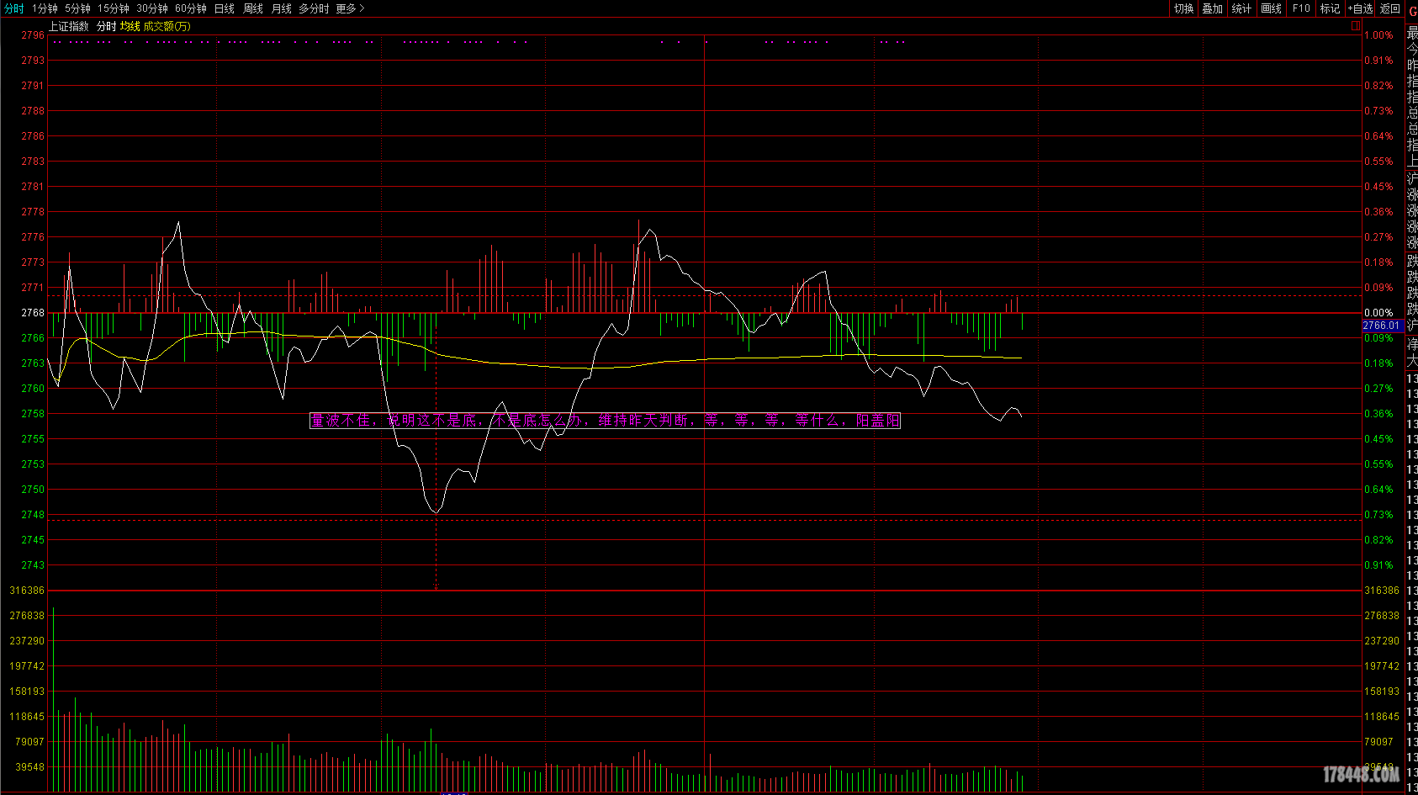Select the magenta annotation text box

coord(605,420)
